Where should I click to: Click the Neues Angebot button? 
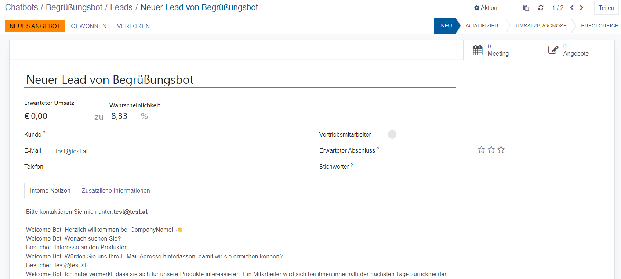pos(35,26)
